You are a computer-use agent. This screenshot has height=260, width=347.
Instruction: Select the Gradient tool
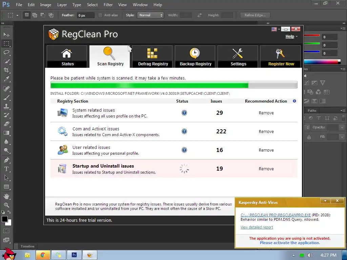pos(6,133)
